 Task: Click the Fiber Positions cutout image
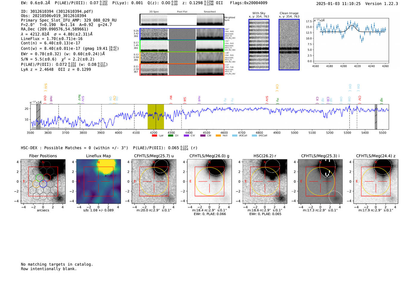coord(43,182)
